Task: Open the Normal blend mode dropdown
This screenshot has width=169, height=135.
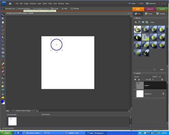Action: (142, 77)
